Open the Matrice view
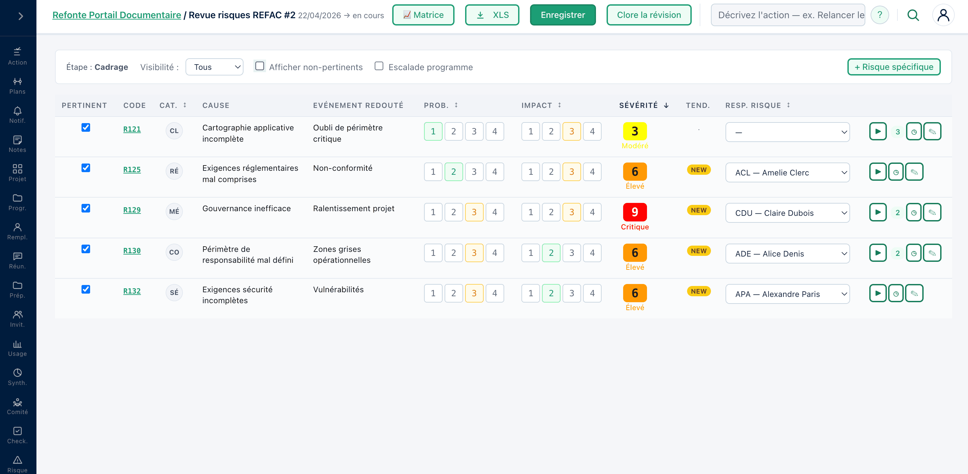The height and width of the screenshot is (474, 968). click(x=423, y=15)
